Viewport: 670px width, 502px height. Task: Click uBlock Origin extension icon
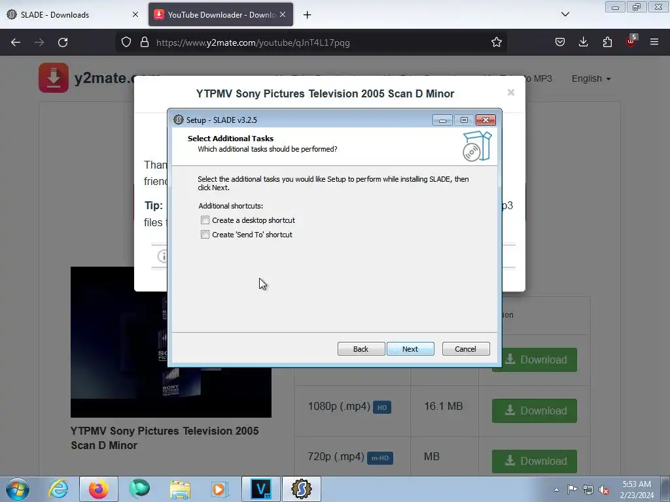pos(631,41)
